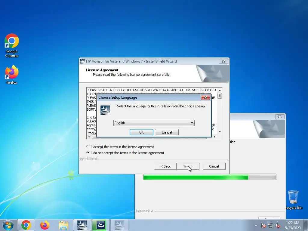Click the taskbar clock showing 1:22 AM

[293, 225]
